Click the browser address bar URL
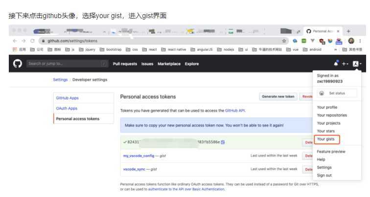Screen dimensions: 370x197 72,41
